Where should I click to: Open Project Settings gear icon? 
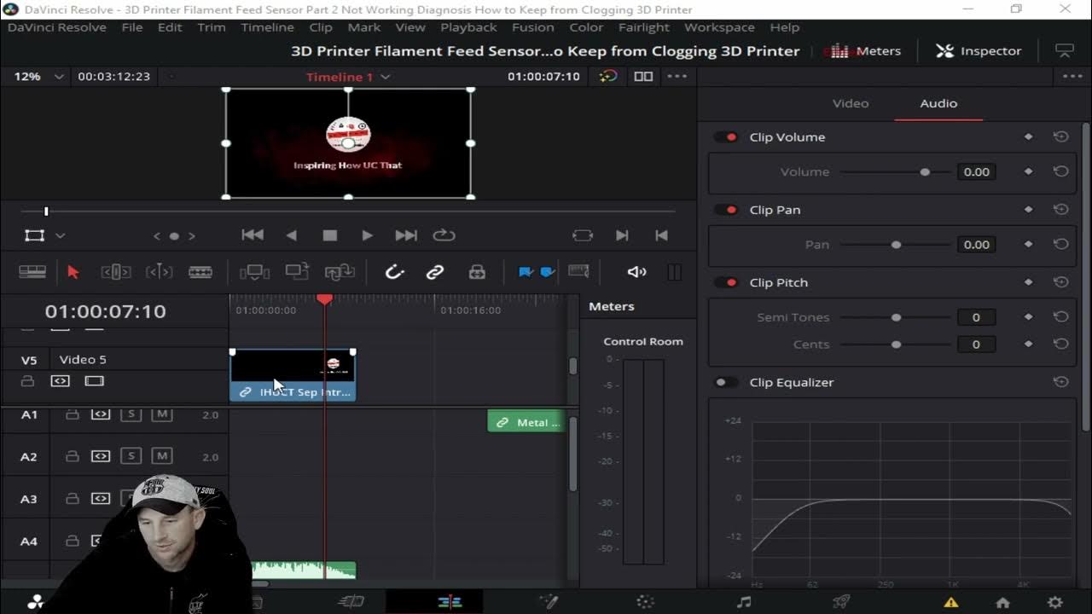tap(1055, 602)
